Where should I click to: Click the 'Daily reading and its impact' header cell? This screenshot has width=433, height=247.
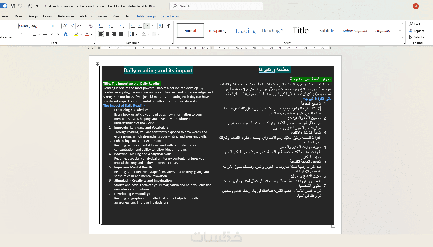click(158, 71)
